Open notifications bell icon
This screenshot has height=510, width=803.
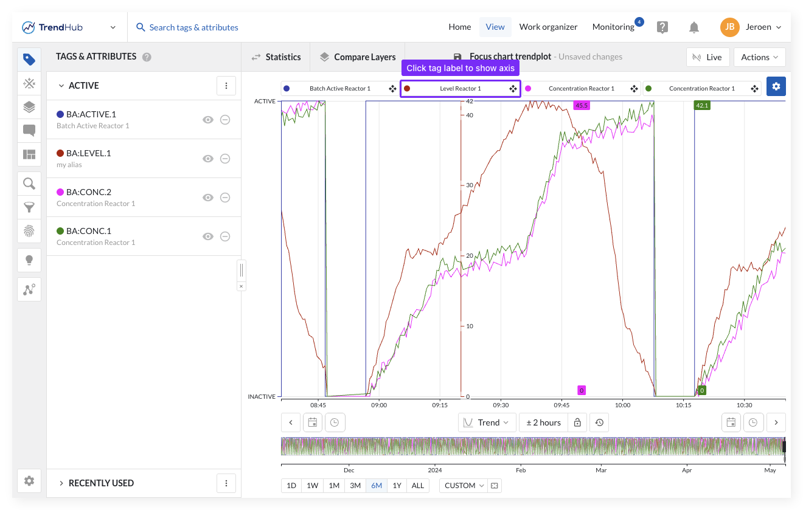click(x=693, y=27)
